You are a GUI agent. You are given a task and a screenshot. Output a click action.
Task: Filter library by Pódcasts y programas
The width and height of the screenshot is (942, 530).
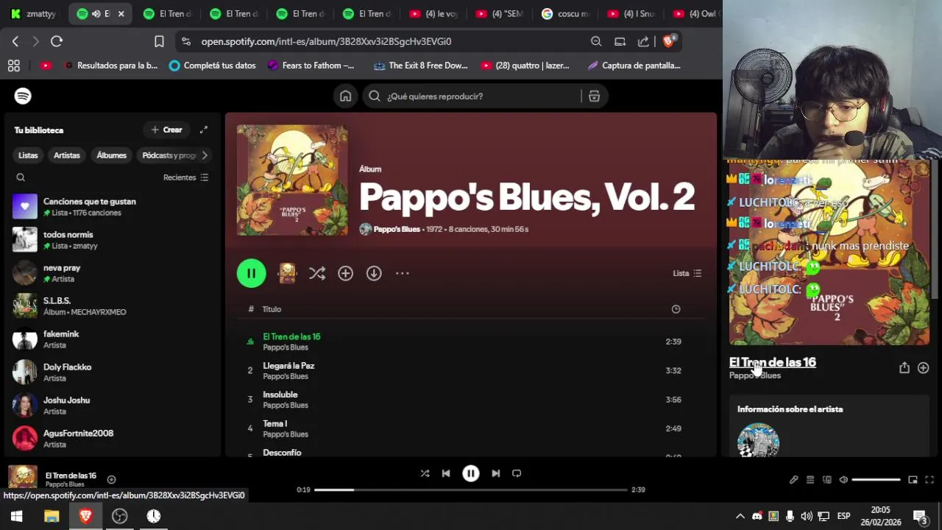tap(169, 155)
